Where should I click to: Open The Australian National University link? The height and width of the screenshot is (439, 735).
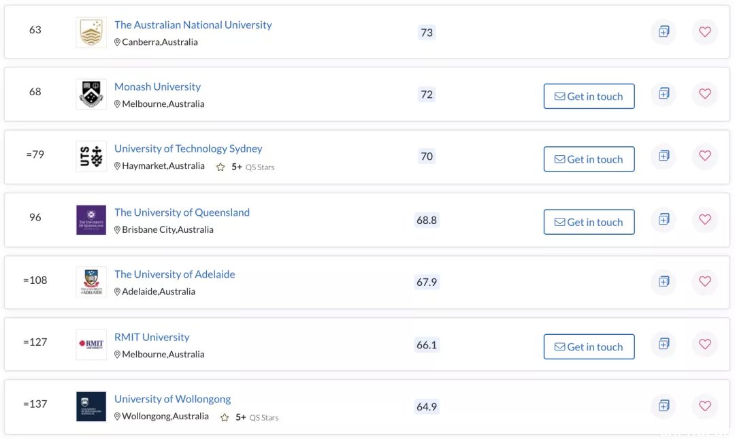pyautogui.click(x=193, y=25)
